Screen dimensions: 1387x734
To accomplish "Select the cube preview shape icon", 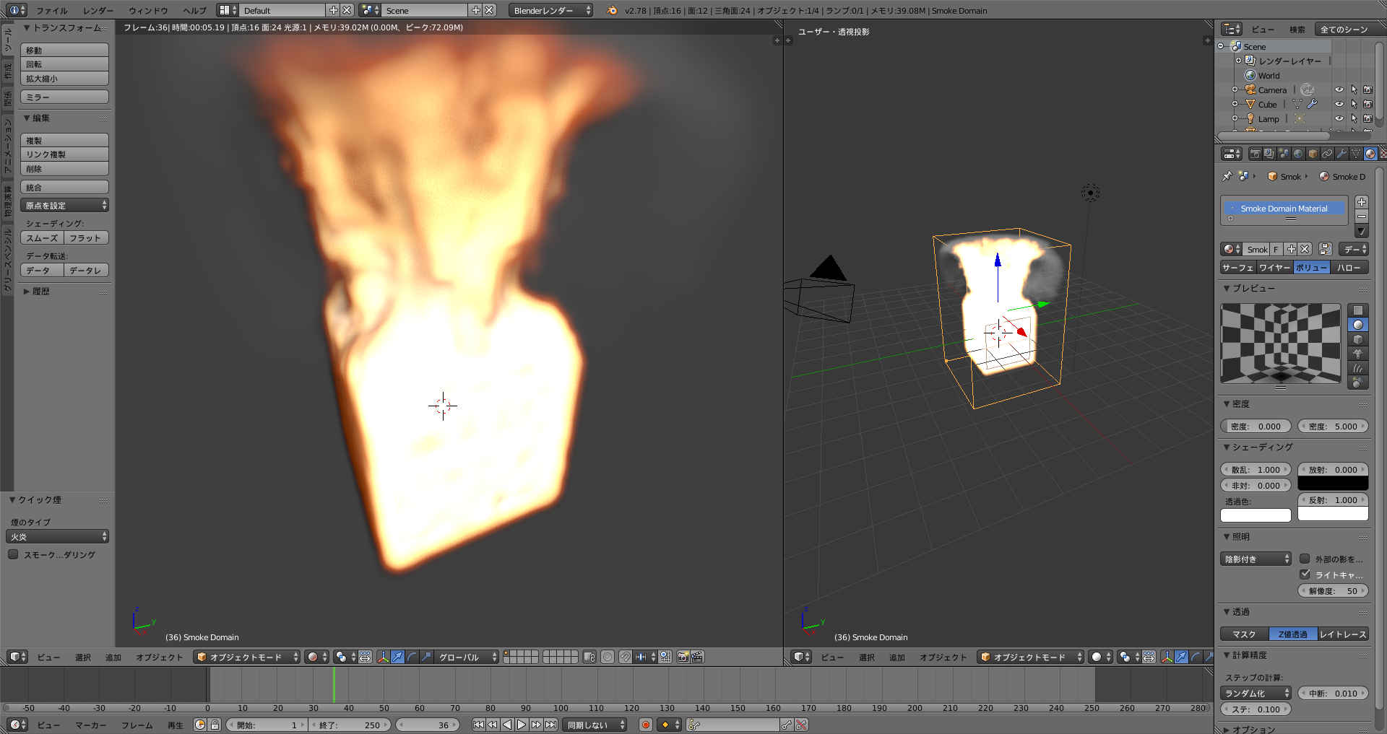I will (1358, 339).
